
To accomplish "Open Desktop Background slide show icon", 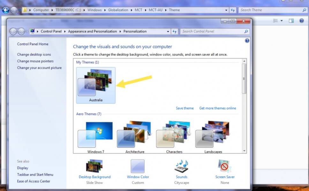I will 94,166.
